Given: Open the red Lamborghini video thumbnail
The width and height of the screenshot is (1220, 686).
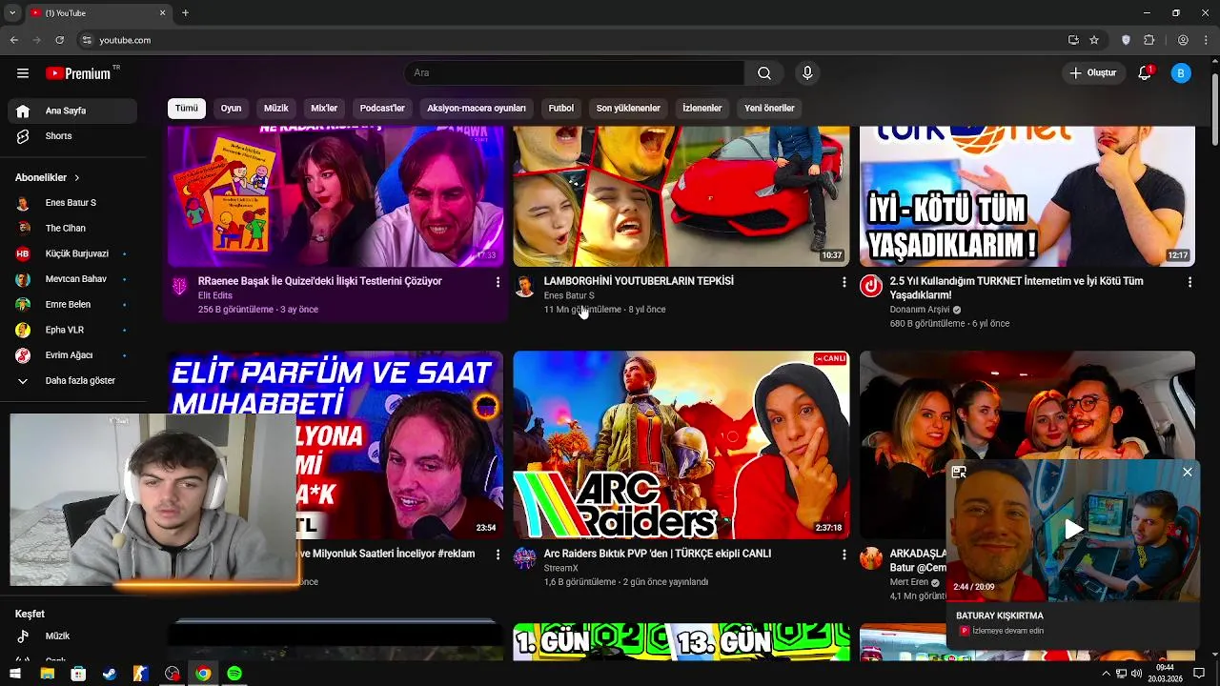Looking at the screenshot, I should [x=681, y=196].
